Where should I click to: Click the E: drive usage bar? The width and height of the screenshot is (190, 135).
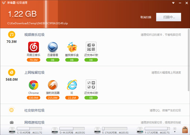(x=115, y=128)
